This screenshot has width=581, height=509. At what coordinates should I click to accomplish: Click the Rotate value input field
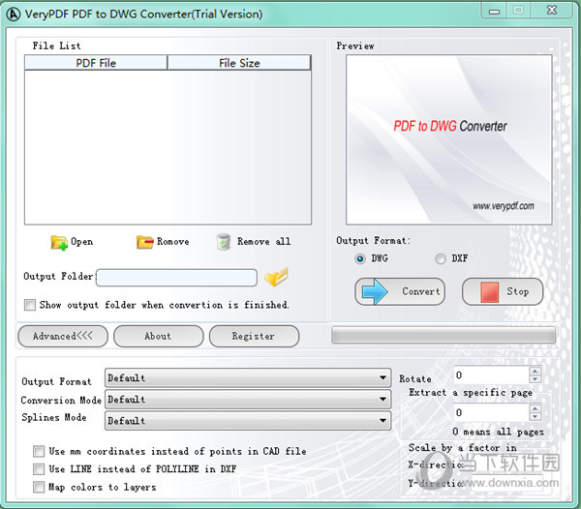pos(492,375)
